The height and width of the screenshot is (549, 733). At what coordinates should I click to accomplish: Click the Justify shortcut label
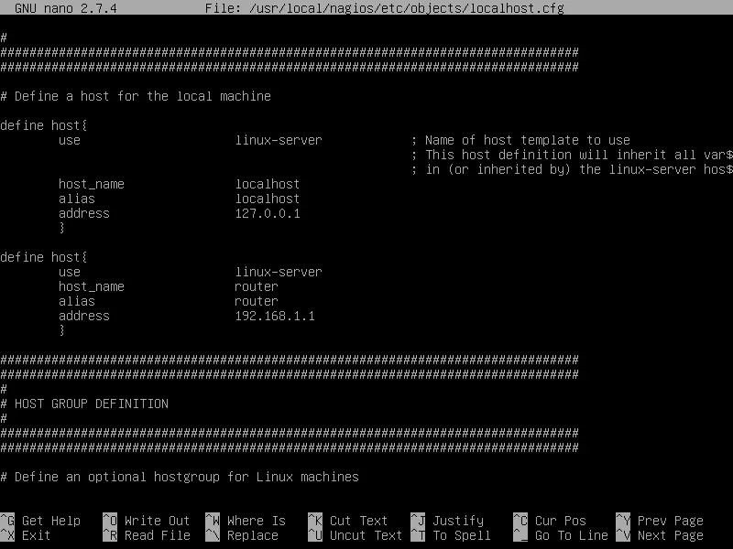pos(457,521)
